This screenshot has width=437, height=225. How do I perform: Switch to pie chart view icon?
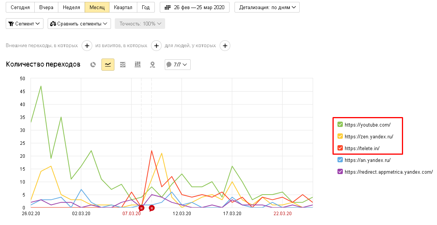[93, 65]
